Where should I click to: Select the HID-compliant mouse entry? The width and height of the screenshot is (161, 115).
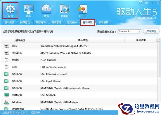tap(53, 67)
